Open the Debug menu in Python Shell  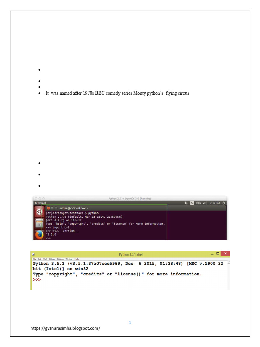(x=52, y=259)
